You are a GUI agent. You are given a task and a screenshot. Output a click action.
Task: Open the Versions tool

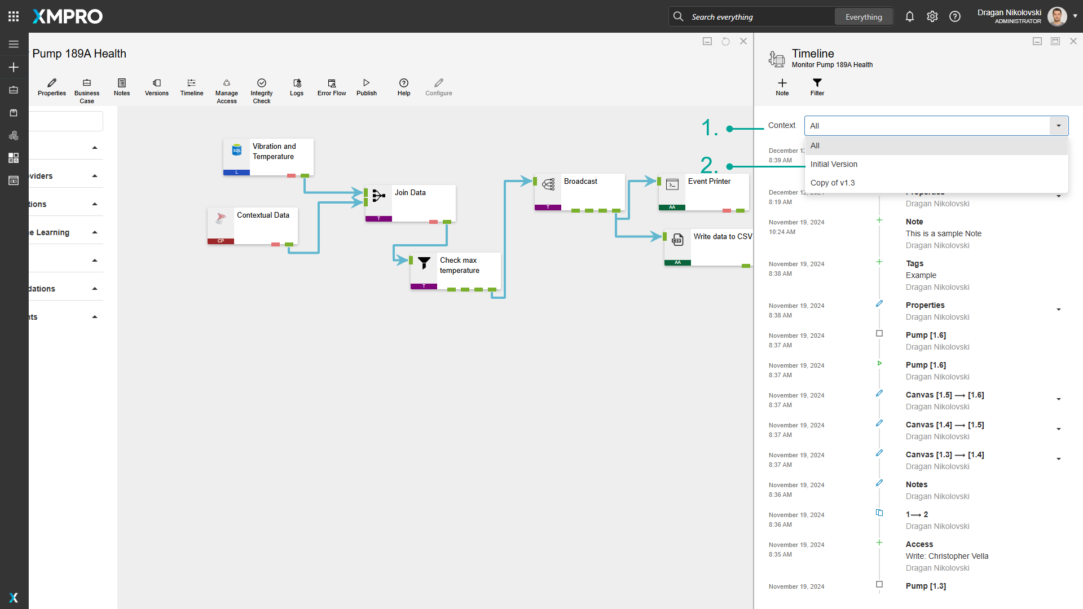[157, 87]
